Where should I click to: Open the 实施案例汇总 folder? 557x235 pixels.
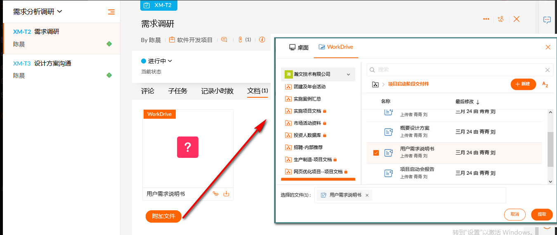(303, 99)
